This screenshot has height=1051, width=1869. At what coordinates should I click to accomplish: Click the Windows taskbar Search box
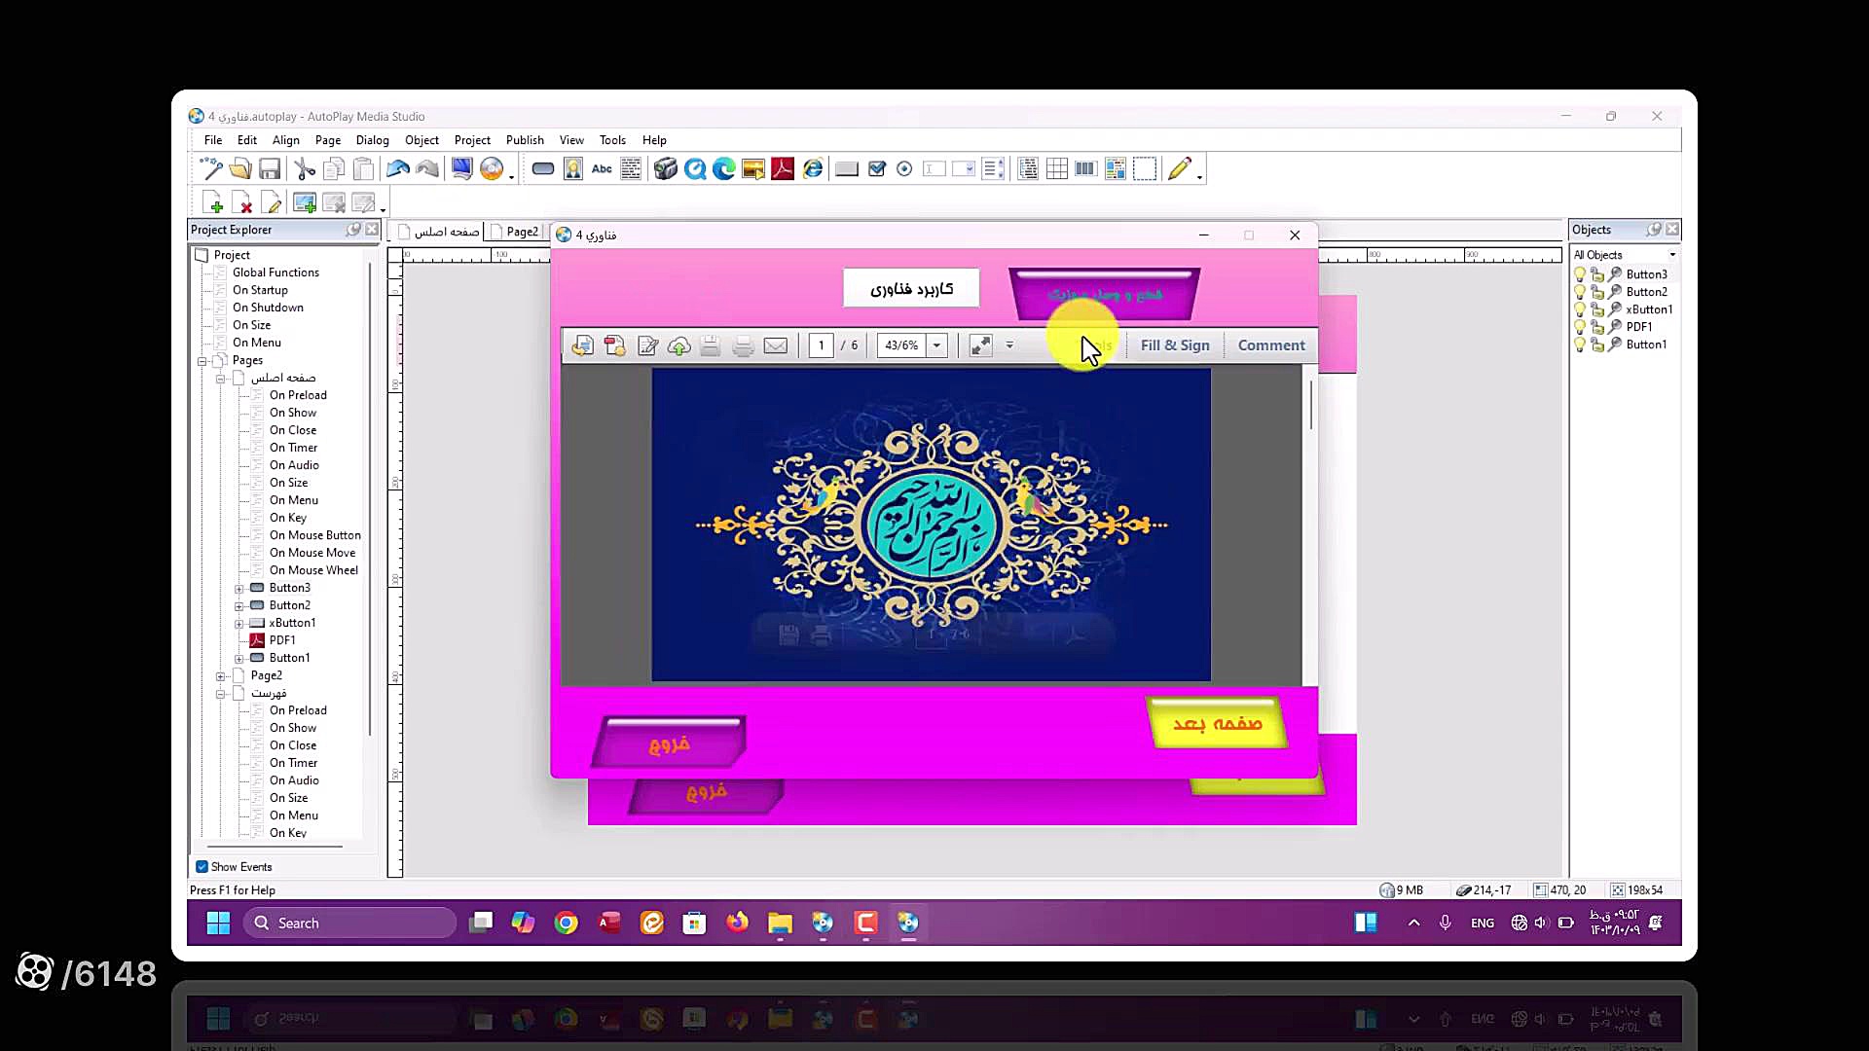click(349, 923)
